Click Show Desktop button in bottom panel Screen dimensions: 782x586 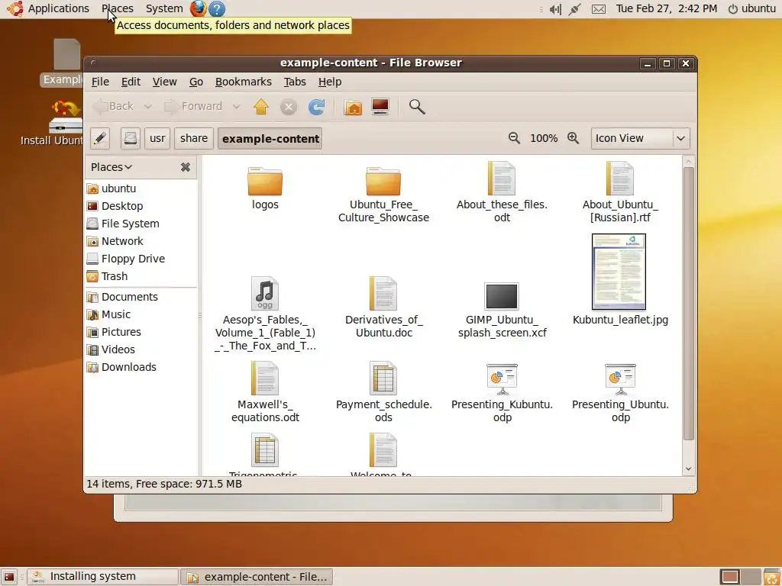(x=9, y=577)
